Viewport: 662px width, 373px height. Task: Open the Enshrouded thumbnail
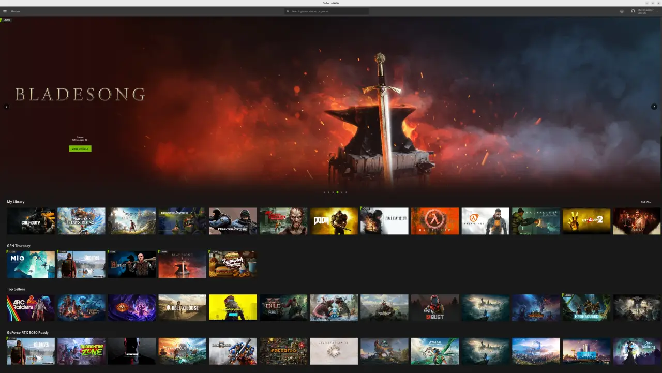[x=586, y=308]
